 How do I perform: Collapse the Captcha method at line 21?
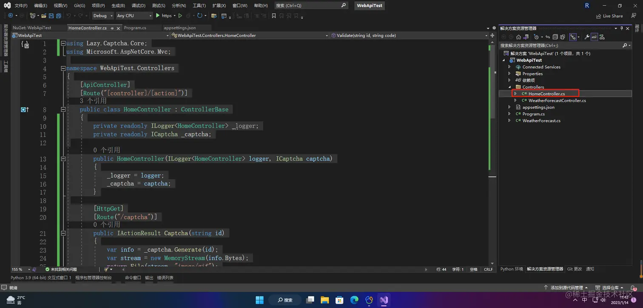[63, 233]
